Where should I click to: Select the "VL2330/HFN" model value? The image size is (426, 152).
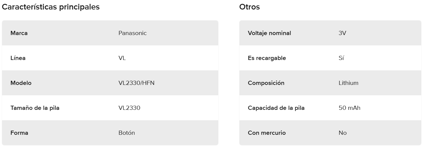(136, 83)
